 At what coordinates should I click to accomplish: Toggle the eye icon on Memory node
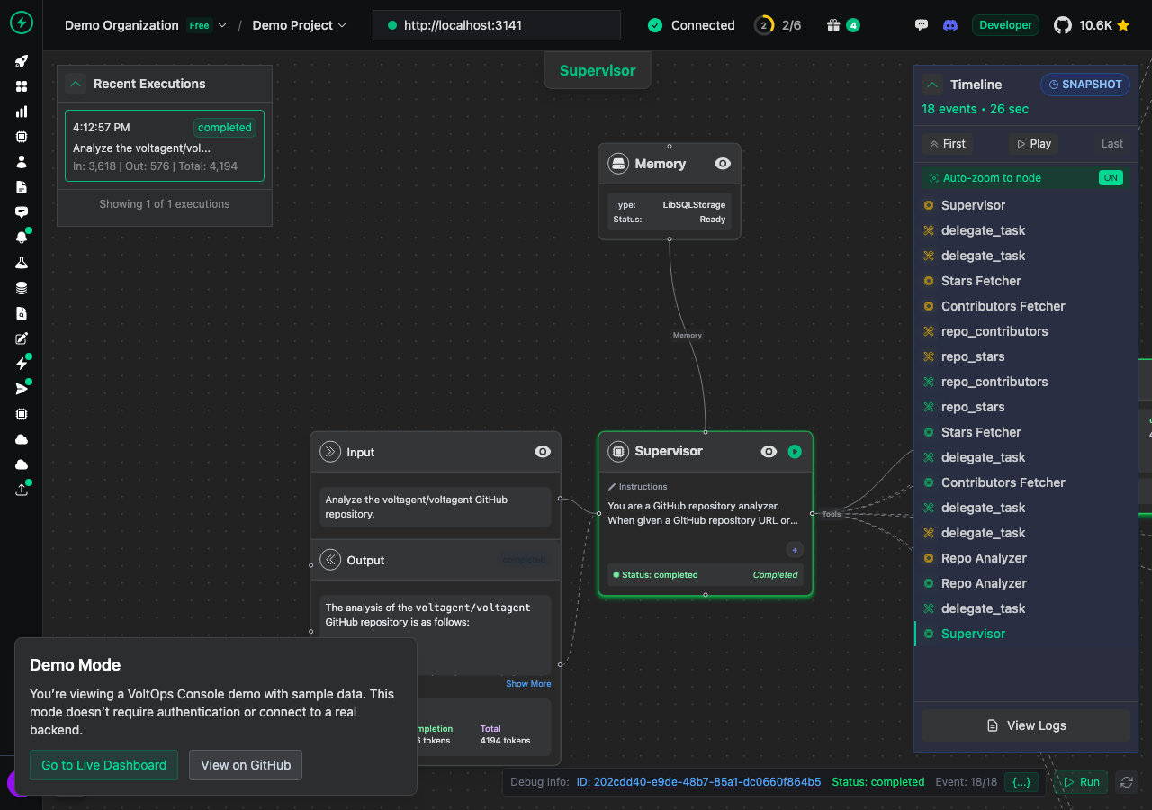(723, 164)
